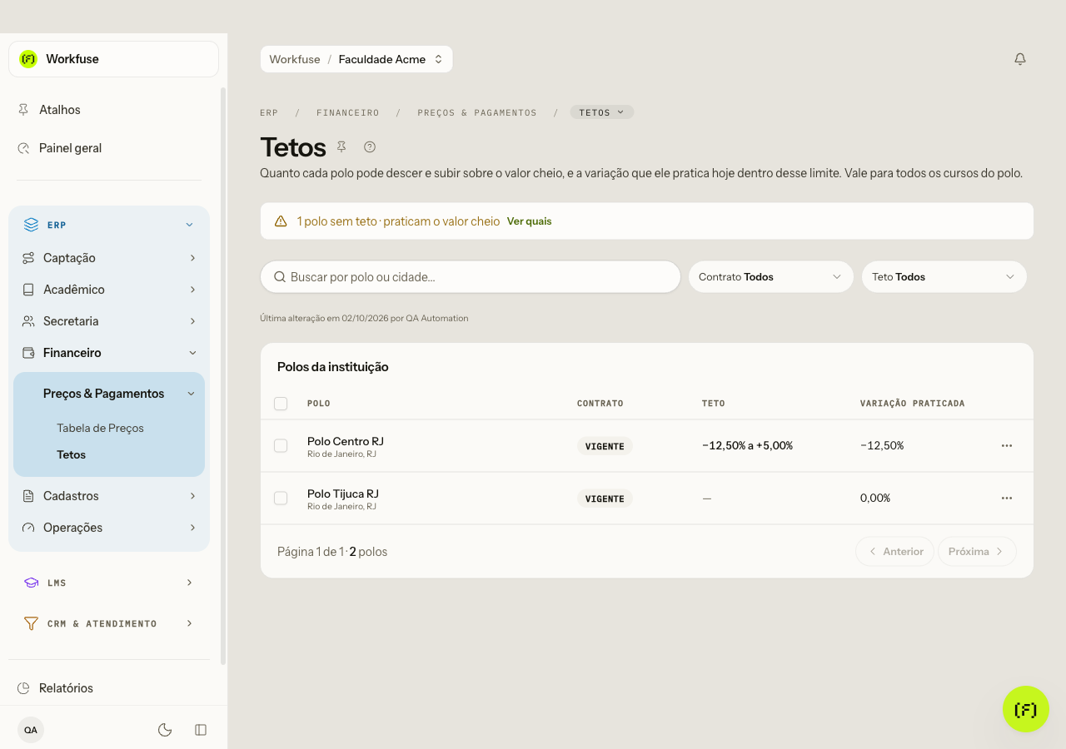Expand the Secretaria menu
The height and width of the screenshot is (749, 1066).
coord(109,321)
